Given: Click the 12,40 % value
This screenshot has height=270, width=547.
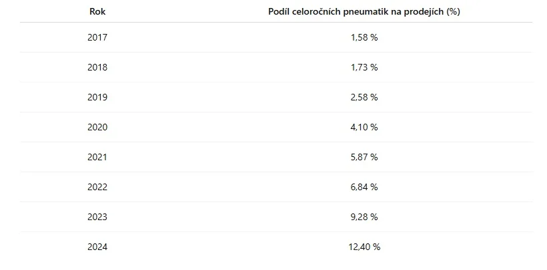Looking at the screenshot, I should [364, 247].
